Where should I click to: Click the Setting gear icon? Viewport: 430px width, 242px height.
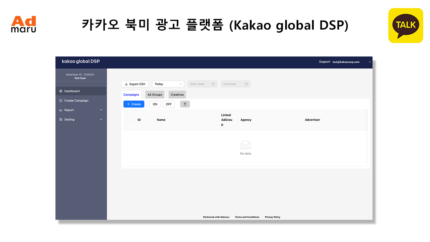61,119
